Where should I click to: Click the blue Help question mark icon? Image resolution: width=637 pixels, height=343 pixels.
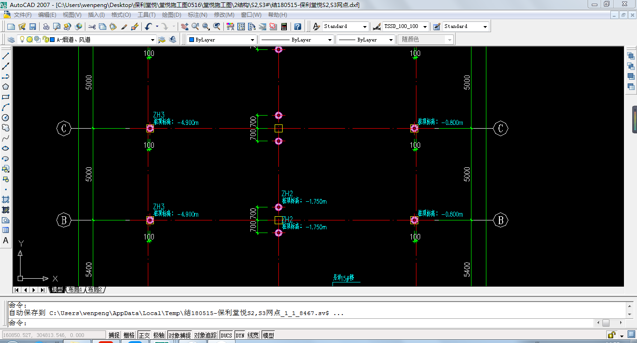coord(298,27)
